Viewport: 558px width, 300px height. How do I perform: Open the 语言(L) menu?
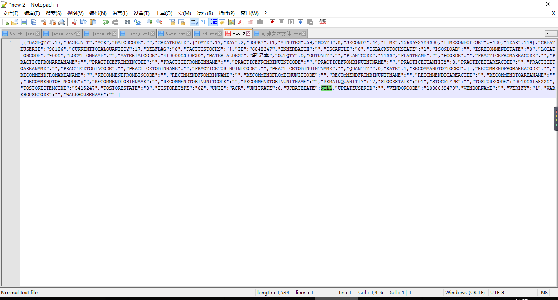point(120,13)
